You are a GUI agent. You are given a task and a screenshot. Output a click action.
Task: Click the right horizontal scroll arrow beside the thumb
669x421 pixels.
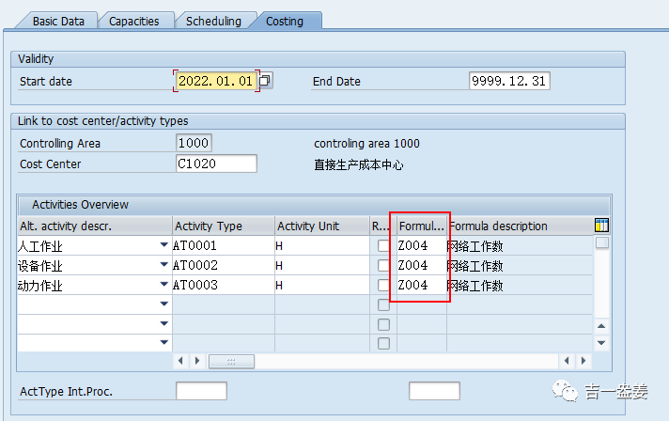(197, 361)
